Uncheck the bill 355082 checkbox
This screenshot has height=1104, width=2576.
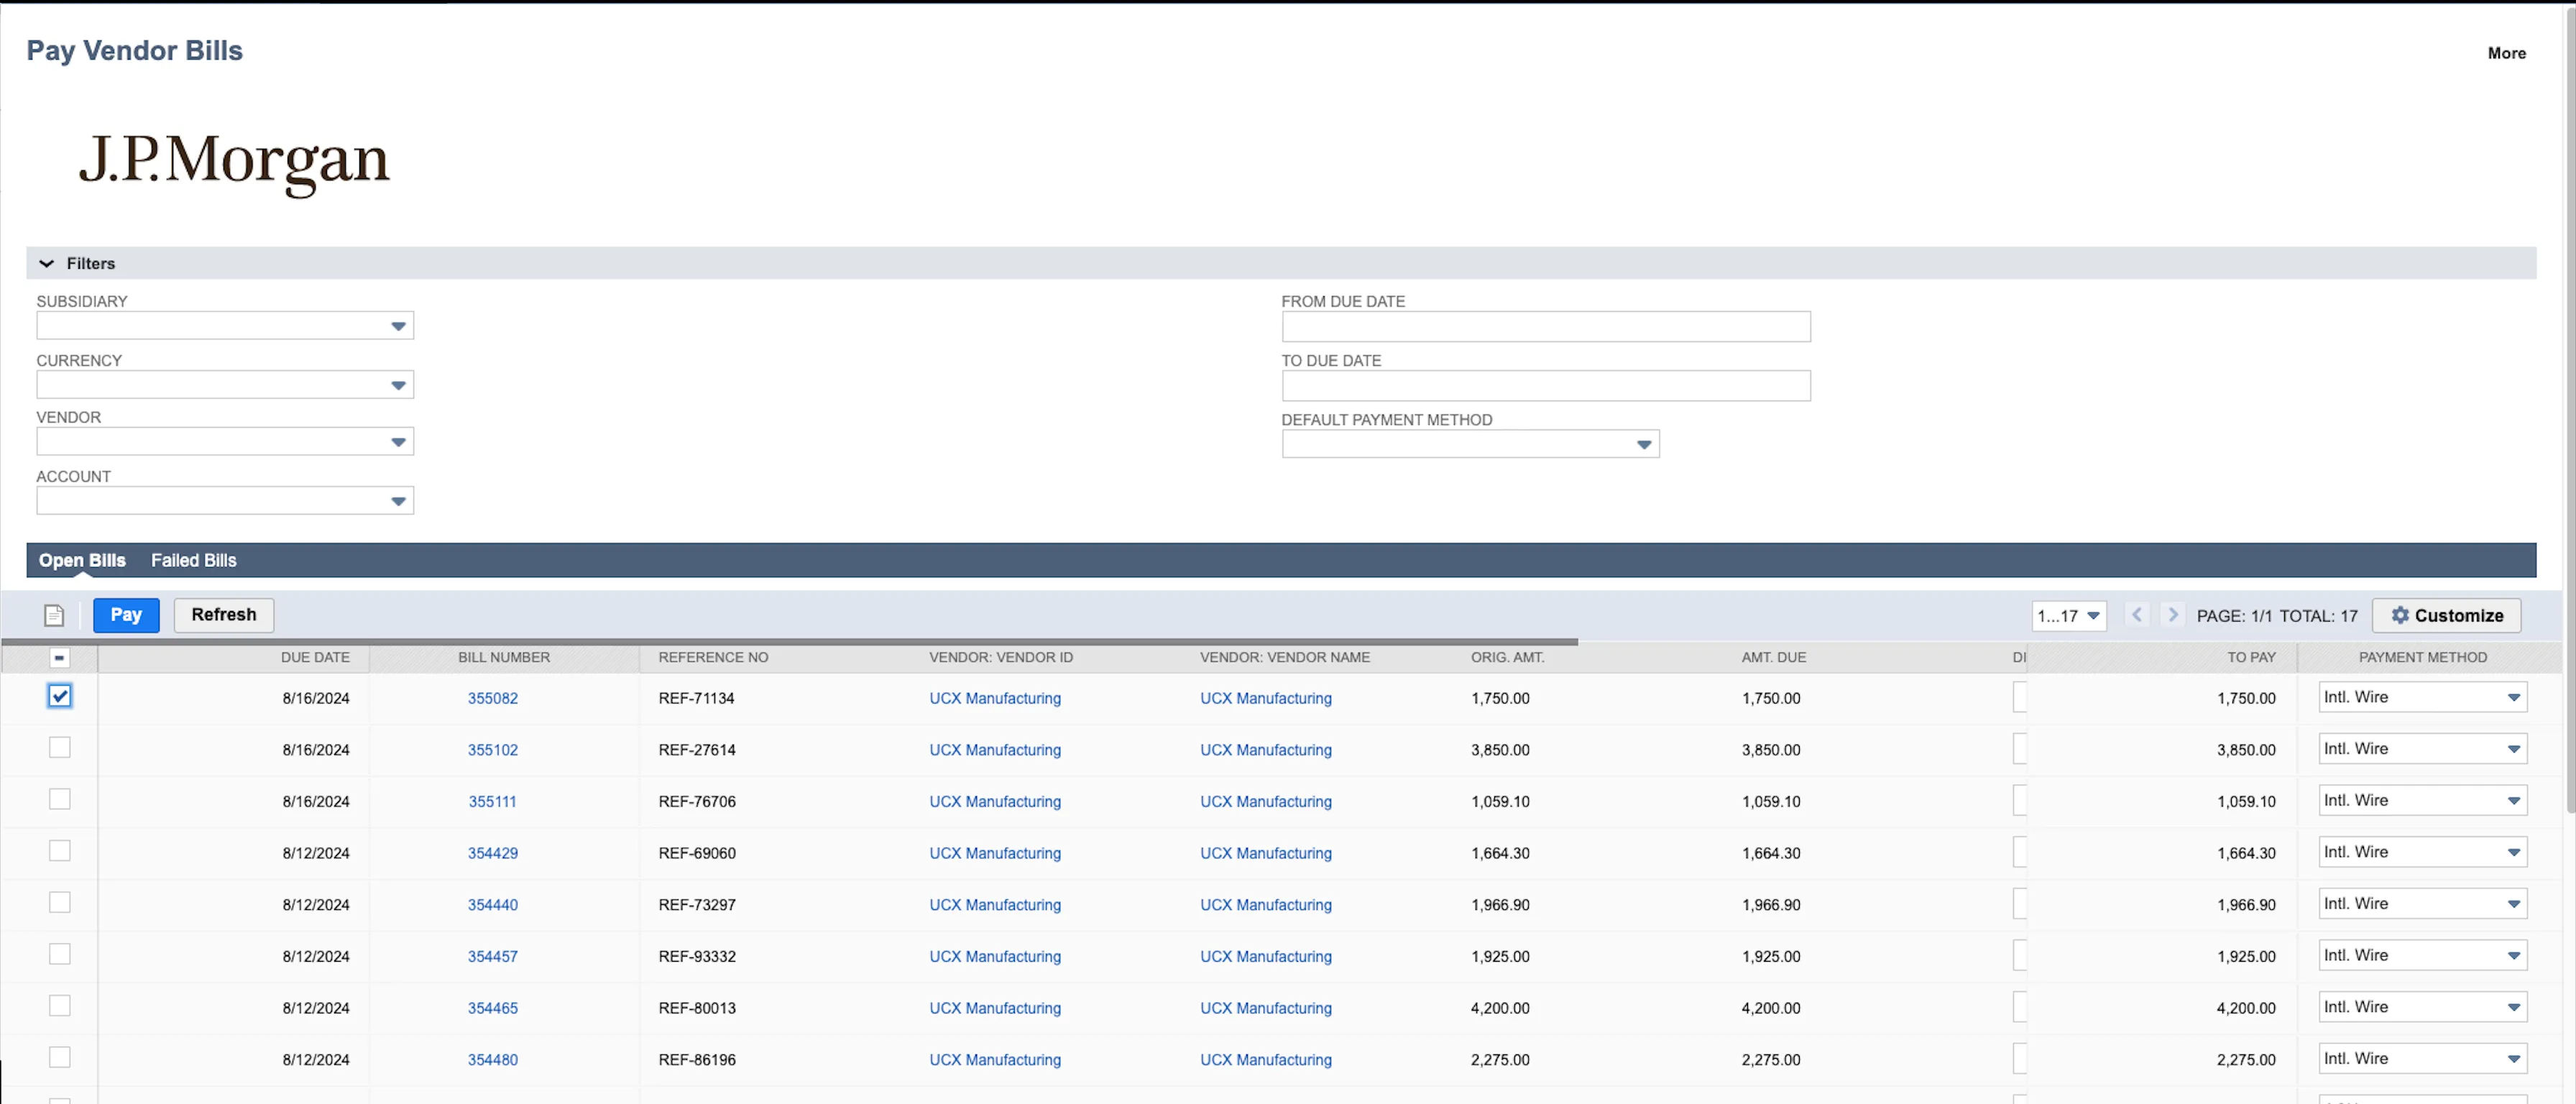point(60,696)
